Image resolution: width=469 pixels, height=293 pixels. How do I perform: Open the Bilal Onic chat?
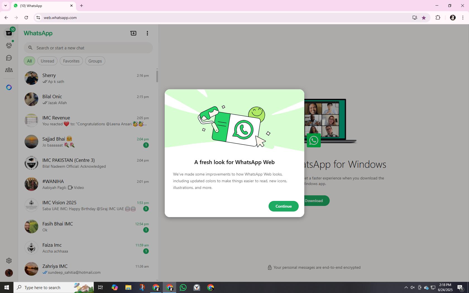coord(87,99)
